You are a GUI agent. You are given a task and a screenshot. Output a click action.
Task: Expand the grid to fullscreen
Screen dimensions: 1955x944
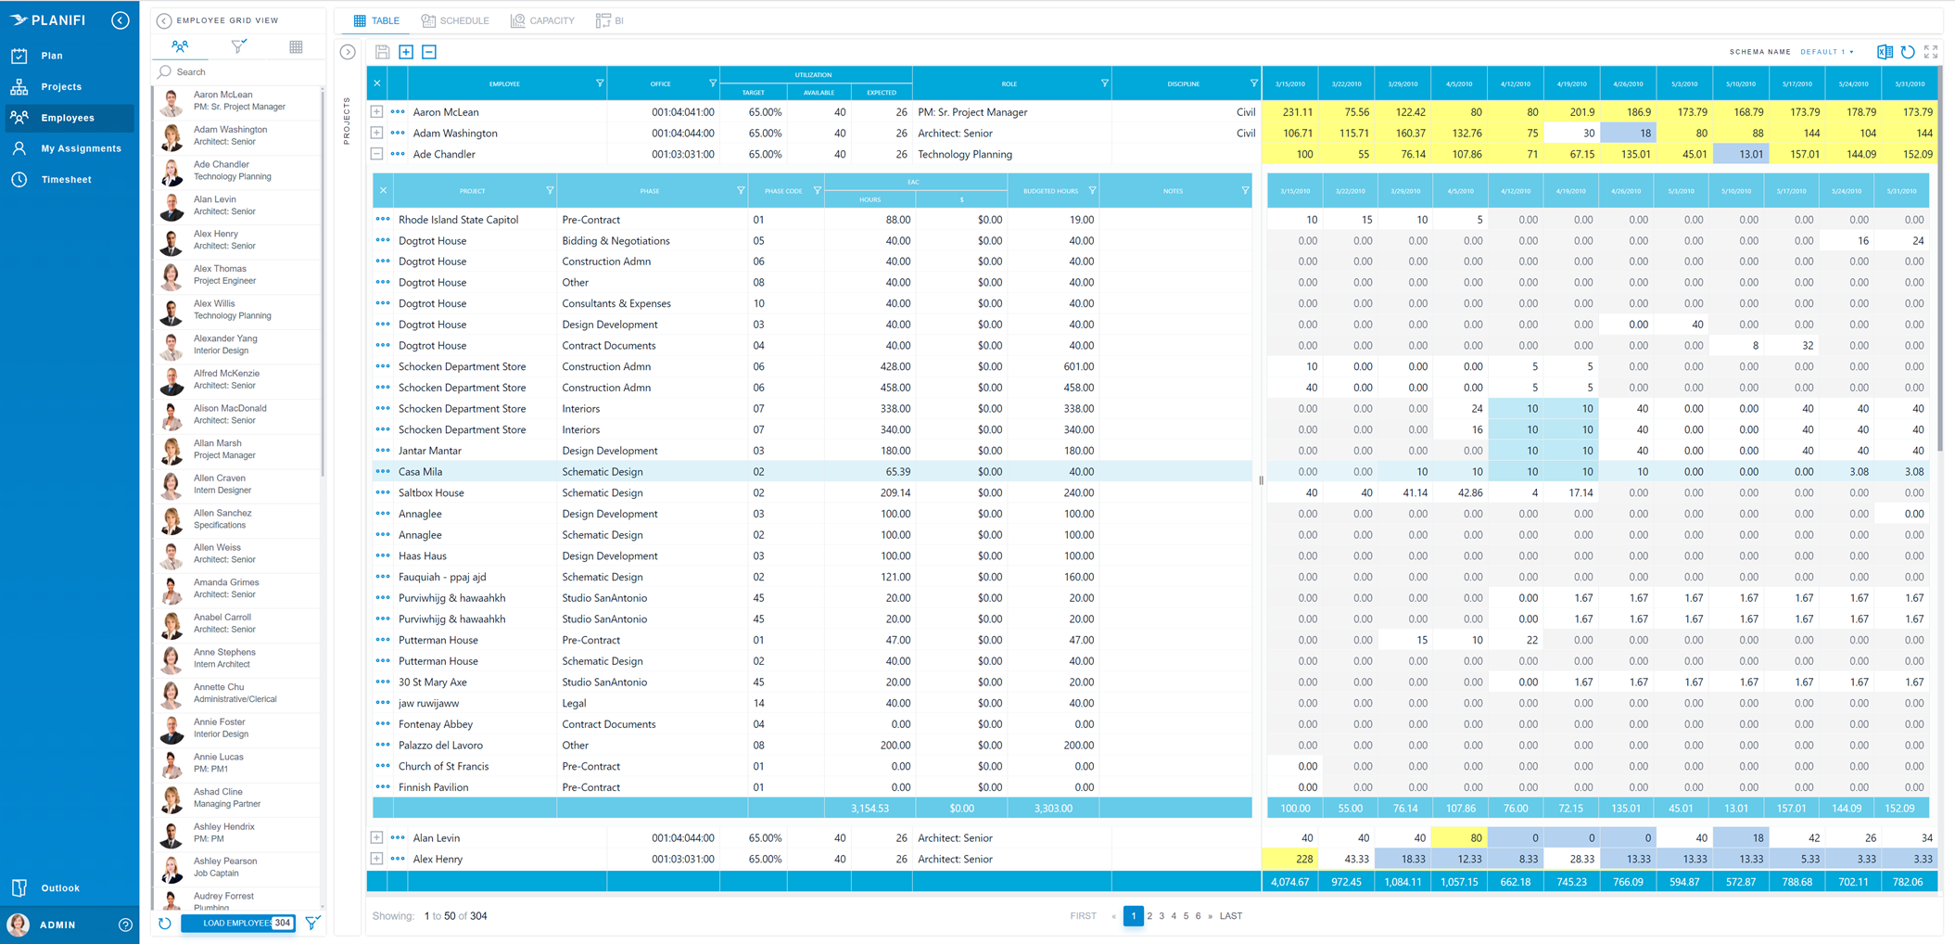[x=1932, y=52]
